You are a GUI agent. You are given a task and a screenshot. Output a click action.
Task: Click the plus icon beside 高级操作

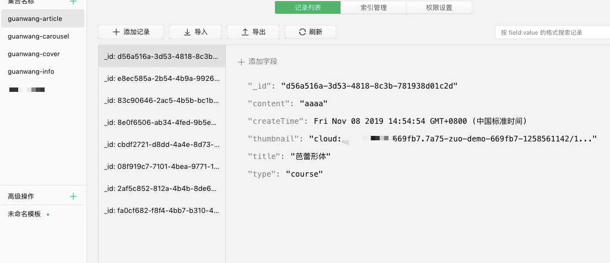[x=73, y=196]
